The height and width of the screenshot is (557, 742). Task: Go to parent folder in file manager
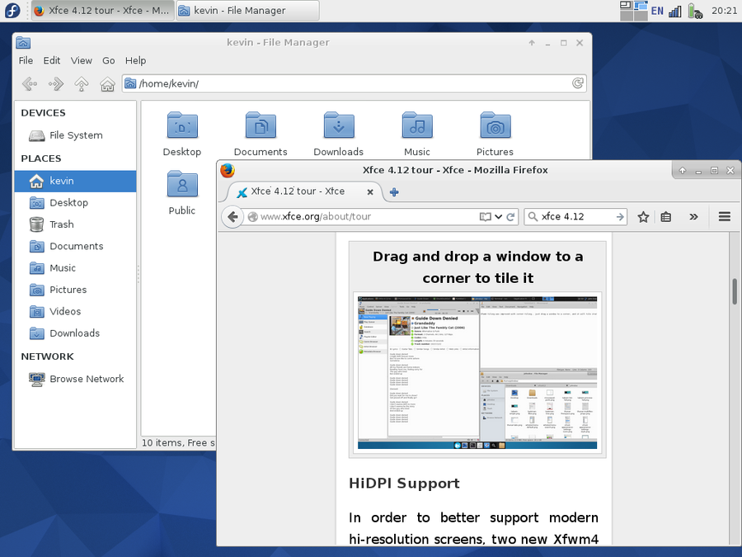82,83
